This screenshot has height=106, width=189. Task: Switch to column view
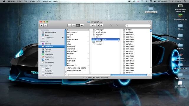point(78,26)
